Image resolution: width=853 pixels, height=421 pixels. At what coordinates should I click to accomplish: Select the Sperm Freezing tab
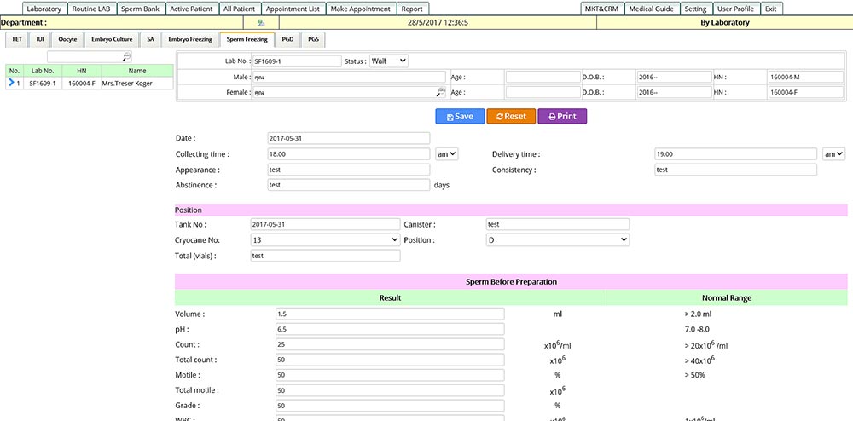point(247,40)
